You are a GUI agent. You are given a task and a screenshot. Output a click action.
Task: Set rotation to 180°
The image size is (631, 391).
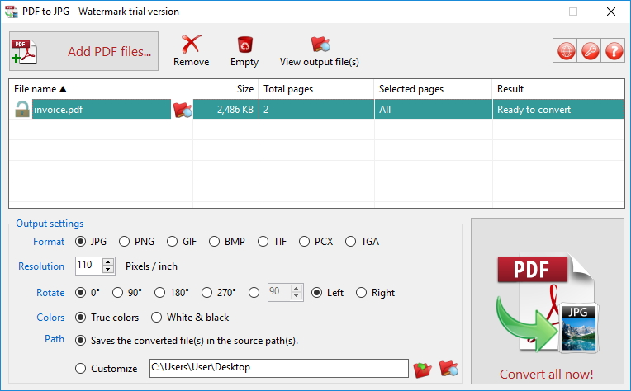(159, 293)
